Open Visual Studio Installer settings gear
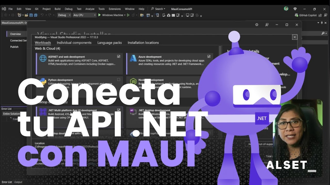 (x=257, y=25)
